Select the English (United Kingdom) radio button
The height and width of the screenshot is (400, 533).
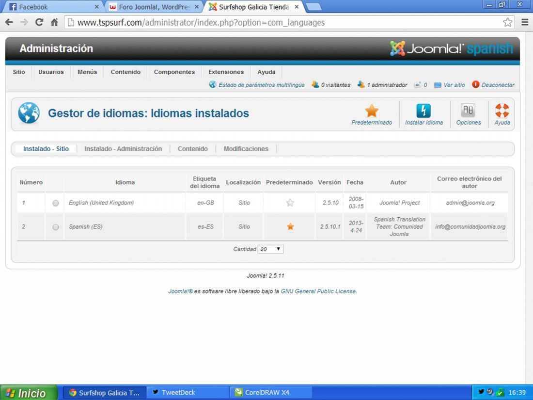click(x=55, y=203)
